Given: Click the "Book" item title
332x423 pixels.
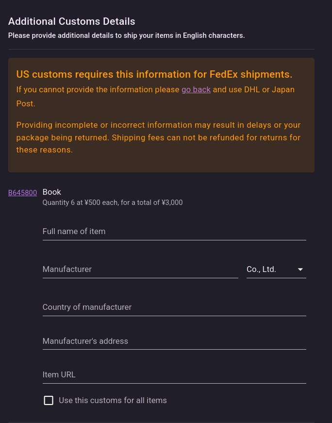Looking at the screenshot, I should [x=52, y=192].
